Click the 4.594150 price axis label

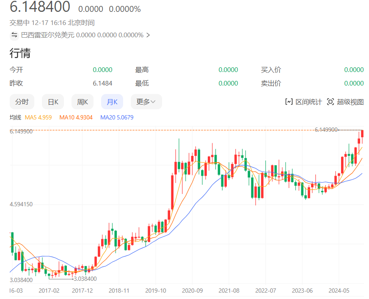coord(21,204)
